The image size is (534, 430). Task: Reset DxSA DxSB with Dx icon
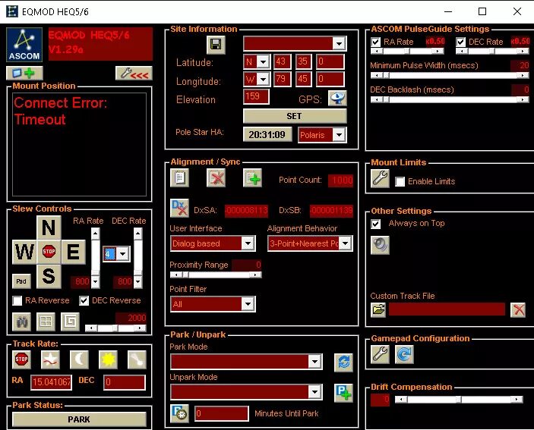point(179,208)
